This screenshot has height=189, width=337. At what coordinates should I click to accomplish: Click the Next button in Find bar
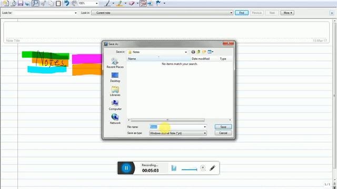pos(272,13)
